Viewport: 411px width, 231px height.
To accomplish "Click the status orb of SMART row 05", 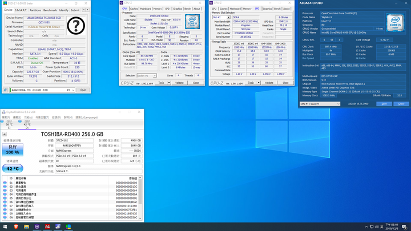I will click(5, 198).
